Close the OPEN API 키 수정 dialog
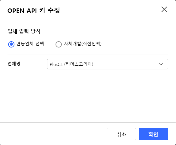Viewport: 176px width, 145px height. pos(164,9)
